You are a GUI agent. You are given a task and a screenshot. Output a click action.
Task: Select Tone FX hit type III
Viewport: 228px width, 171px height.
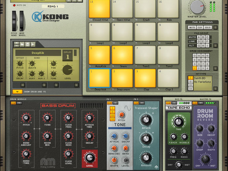tap(112, 116)
